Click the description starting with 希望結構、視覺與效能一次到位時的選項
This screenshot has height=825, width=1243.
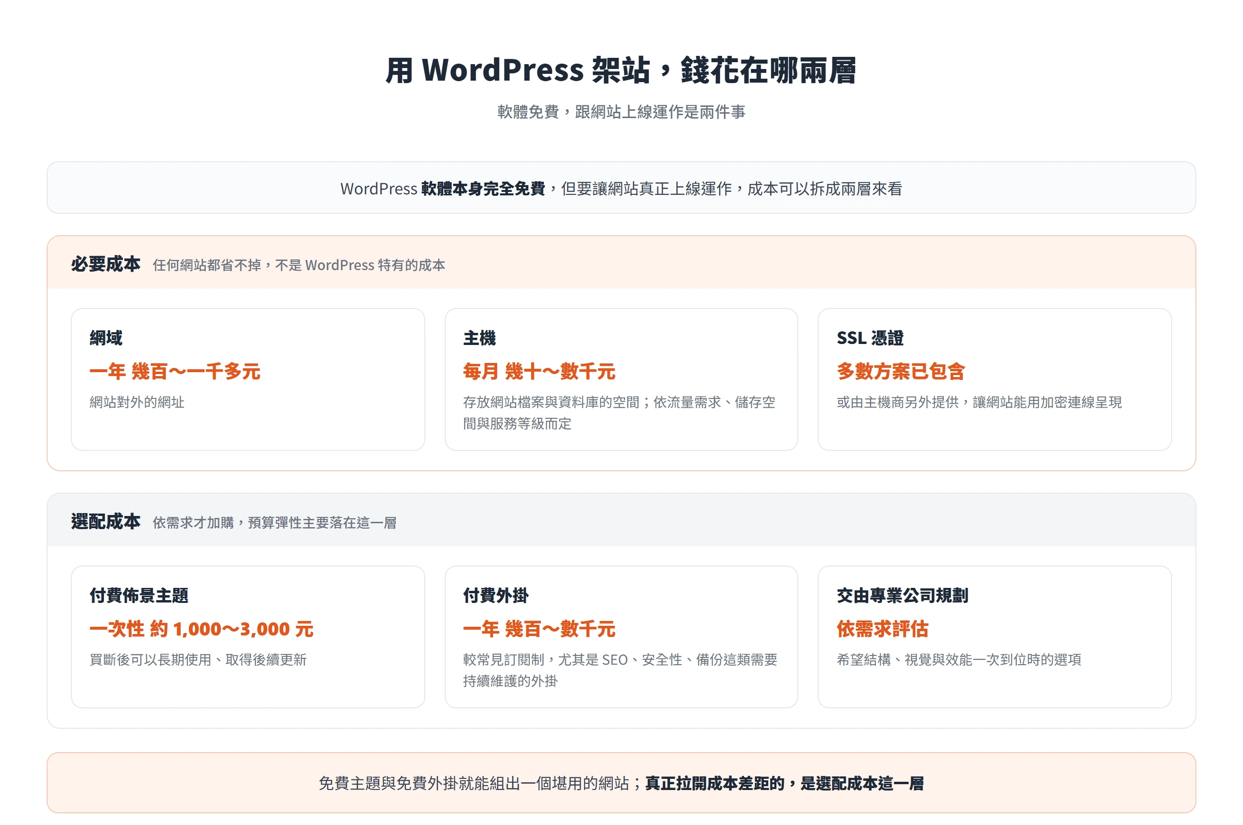coord(959,659)
